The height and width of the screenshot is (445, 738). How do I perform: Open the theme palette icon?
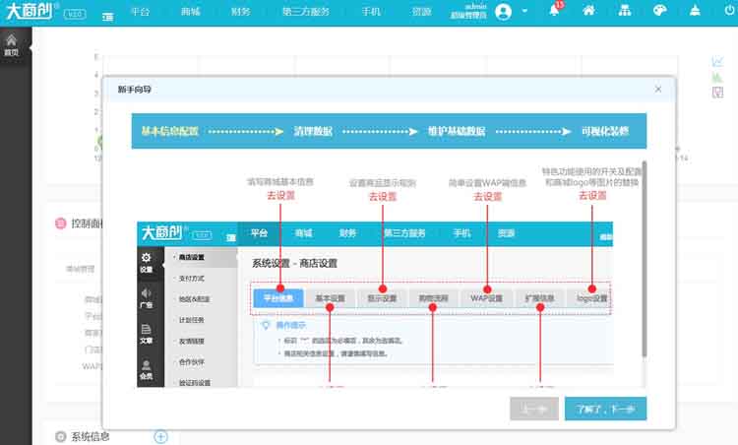click(x=659, y=11)
